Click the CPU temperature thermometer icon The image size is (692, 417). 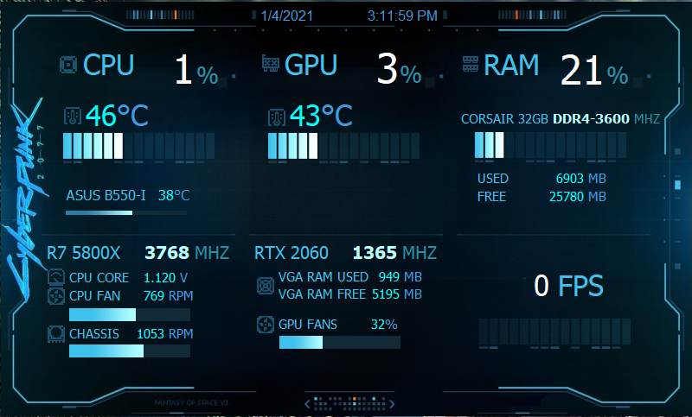[73, 116]
